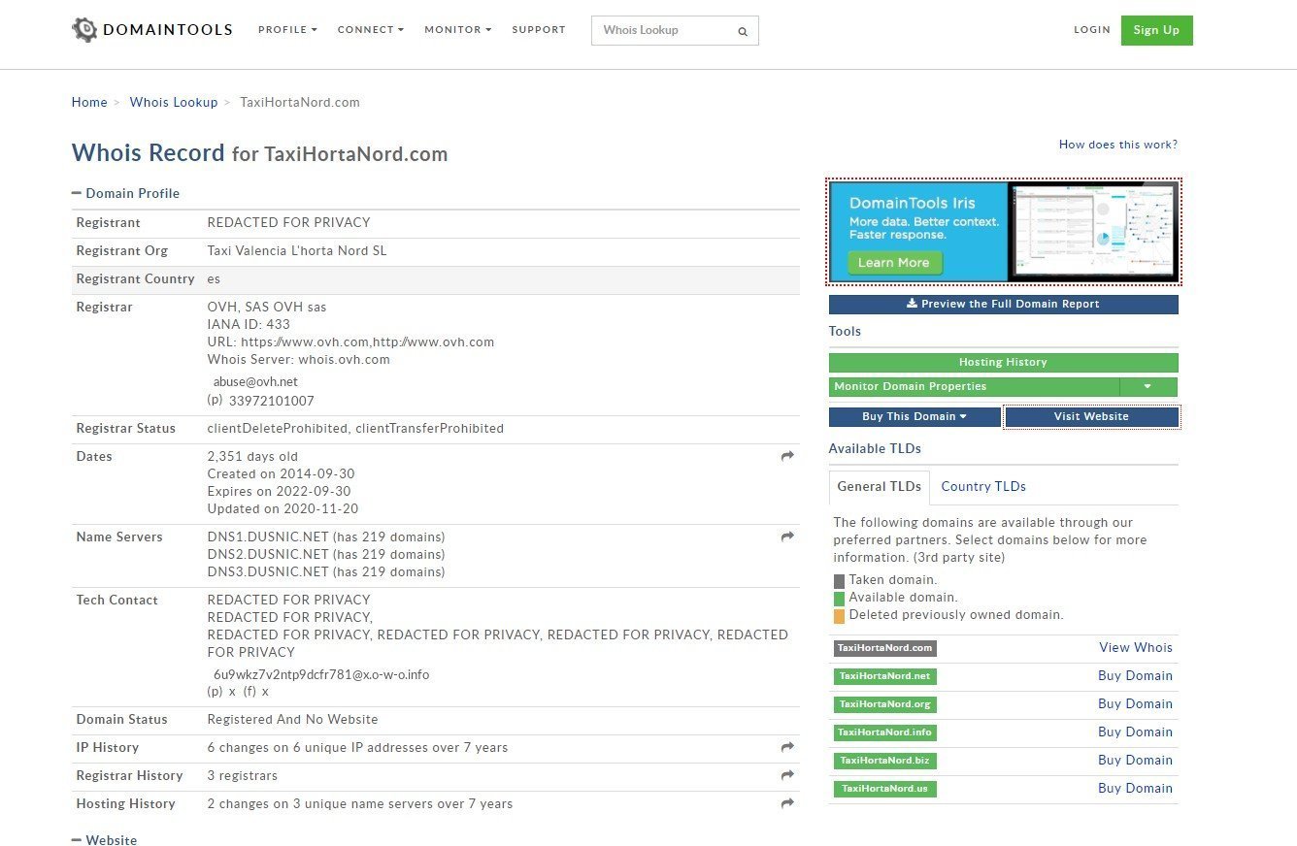Click Buy Domain for TaxiHortaNord.us

[1136, 788]
